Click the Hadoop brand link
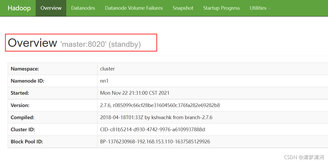The image size is (328, 162). [19, 8]
